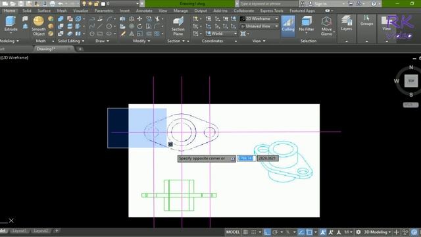Open the workspace settings gear in status bar
The image size is (421, 237).
click(x=358, y=232)
